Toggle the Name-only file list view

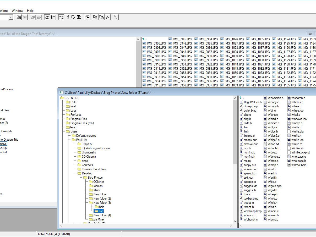(x=47, y=17)
